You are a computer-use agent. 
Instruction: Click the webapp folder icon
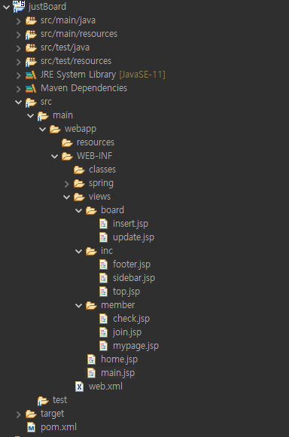pyautogui.click(x=55, y=130)
